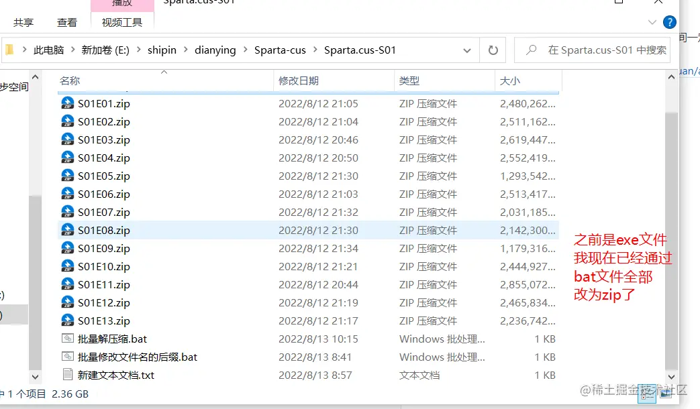Click the date 2022/8/12 20:46 of S01E03.zip
700x409 pixels.
[x=318, y=140]
